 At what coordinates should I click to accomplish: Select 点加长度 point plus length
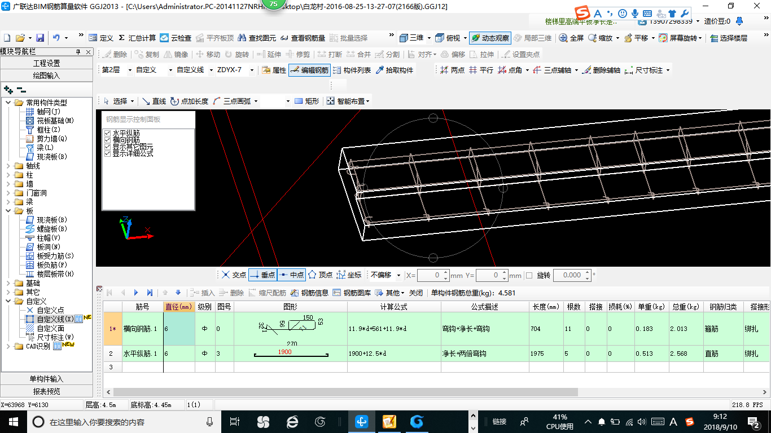[x=189, y=101]
